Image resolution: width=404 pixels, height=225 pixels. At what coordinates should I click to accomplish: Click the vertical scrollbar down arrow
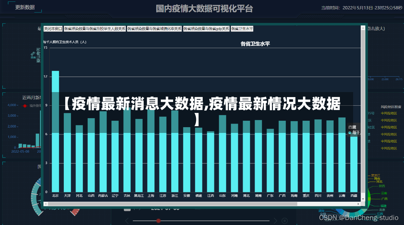(x=363, y=199)
